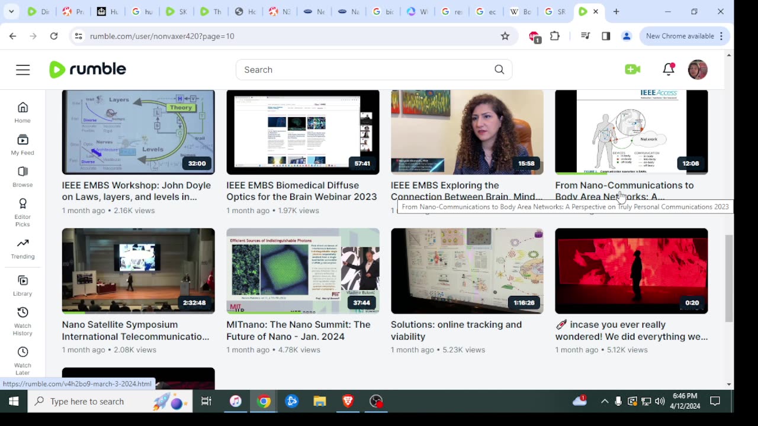The height and width of the screenshot is (426, 758).
Task: Open Library in sidebar
Action: 23,285
